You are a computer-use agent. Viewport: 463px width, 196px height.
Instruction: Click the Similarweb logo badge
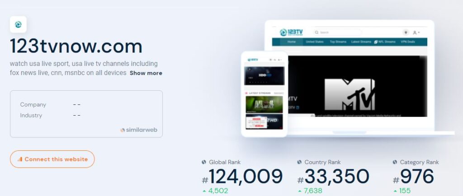(139, 130)
